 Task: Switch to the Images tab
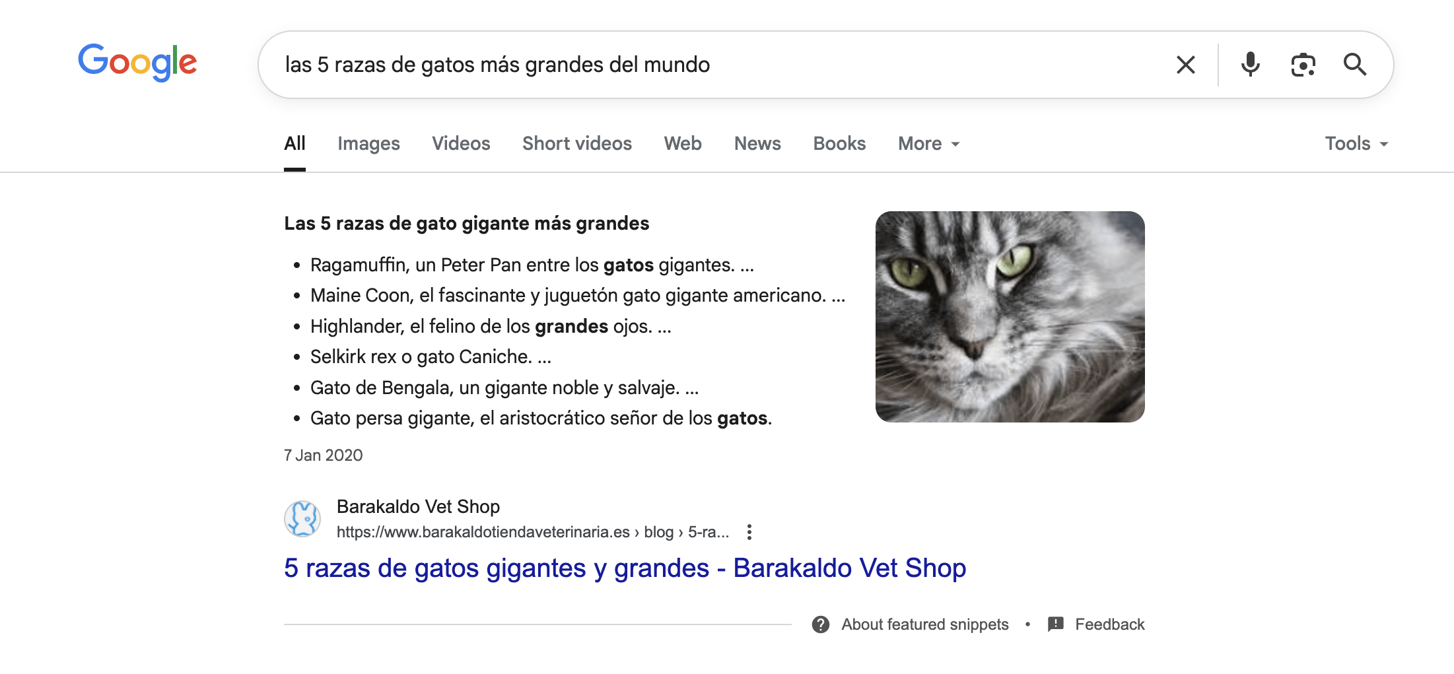pyautogui.click(x=368, y=144)
